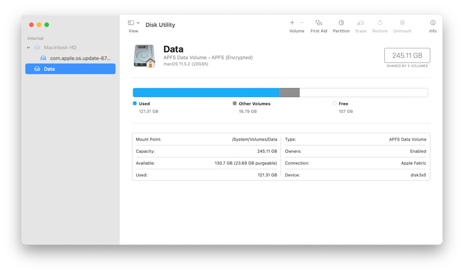Image resolution: width=464 pixels, height=273 pixels.
Task: Run First Aid stethoscope icon
Action: click(x=319, y=23)
